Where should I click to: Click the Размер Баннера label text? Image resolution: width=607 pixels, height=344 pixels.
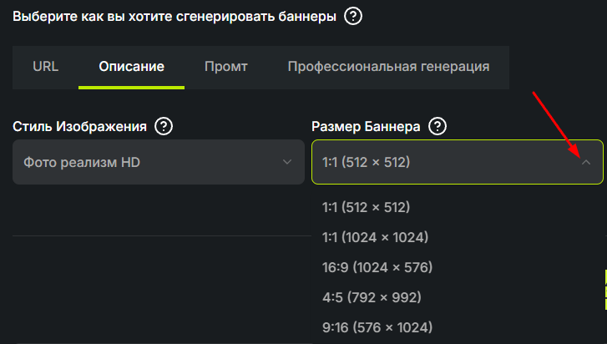coord(366,127)
